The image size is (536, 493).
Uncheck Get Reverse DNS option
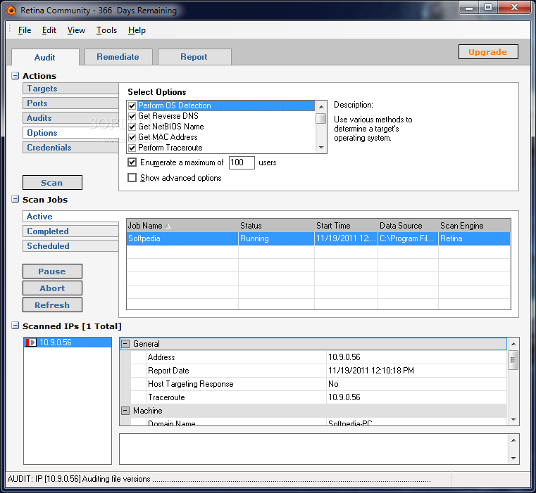[x=132, y=117]
